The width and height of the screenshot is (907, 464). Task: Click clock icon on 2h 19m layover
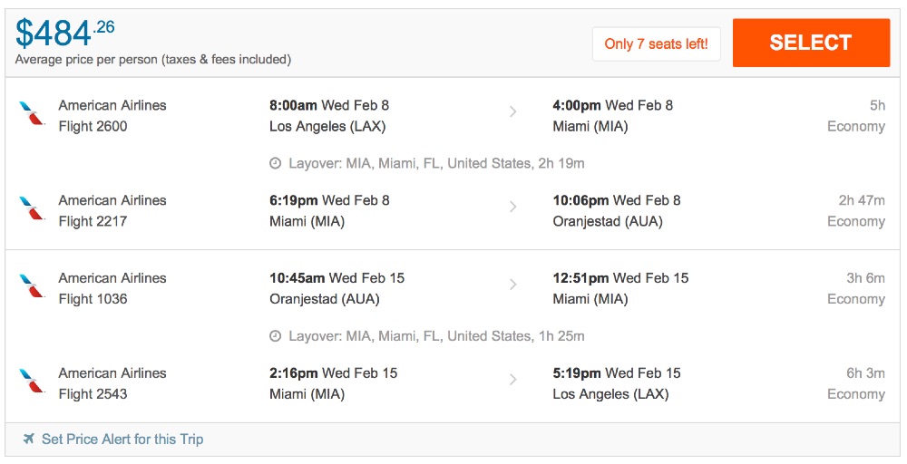276,164
